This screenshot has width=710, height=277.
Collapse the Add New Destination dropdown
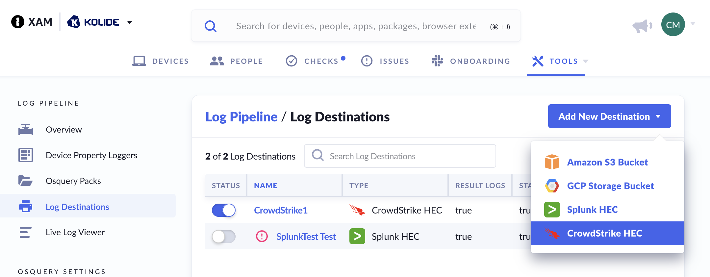click(x=609, y=116)
